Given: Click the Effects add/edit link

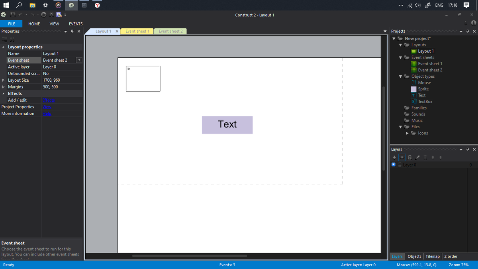Looking at the screenshot, I should [49, 100].
